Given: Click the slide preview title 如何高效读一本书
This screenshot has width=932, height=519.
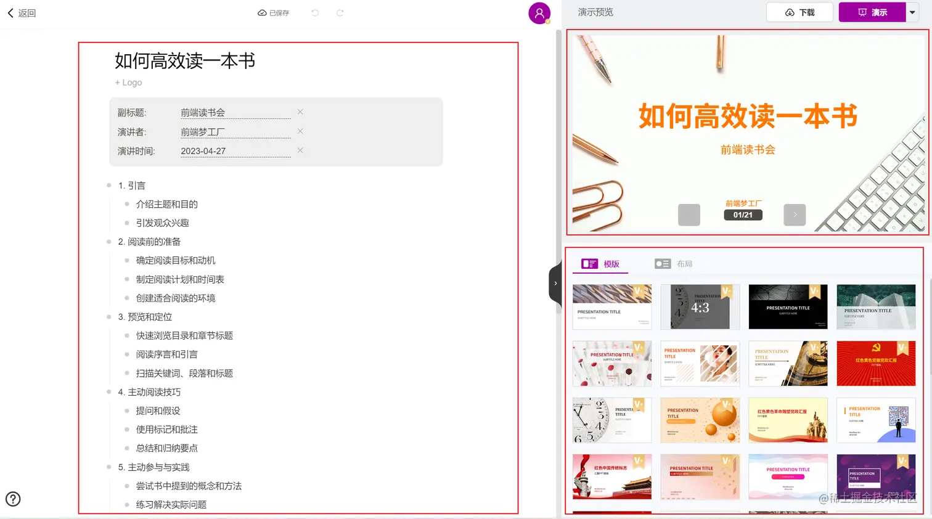Looking at the screenshot, I should coord(748,116).
